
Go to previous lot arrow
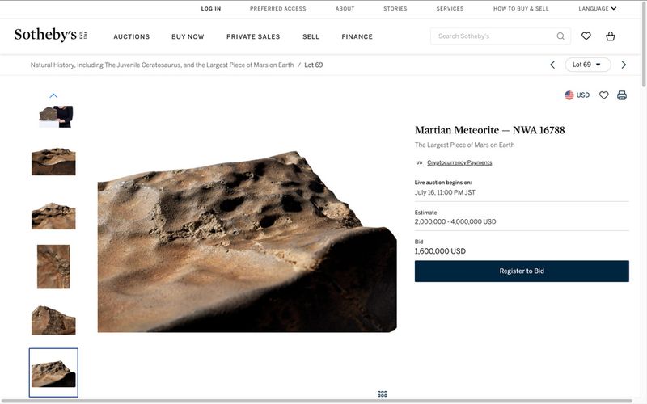point(552,65)
